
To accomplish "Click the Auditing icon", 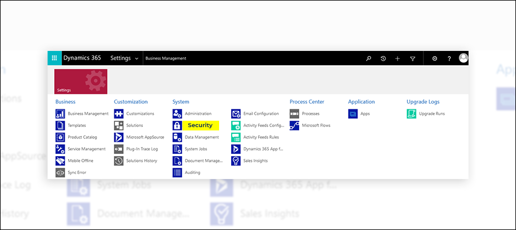I will point(177,172).
